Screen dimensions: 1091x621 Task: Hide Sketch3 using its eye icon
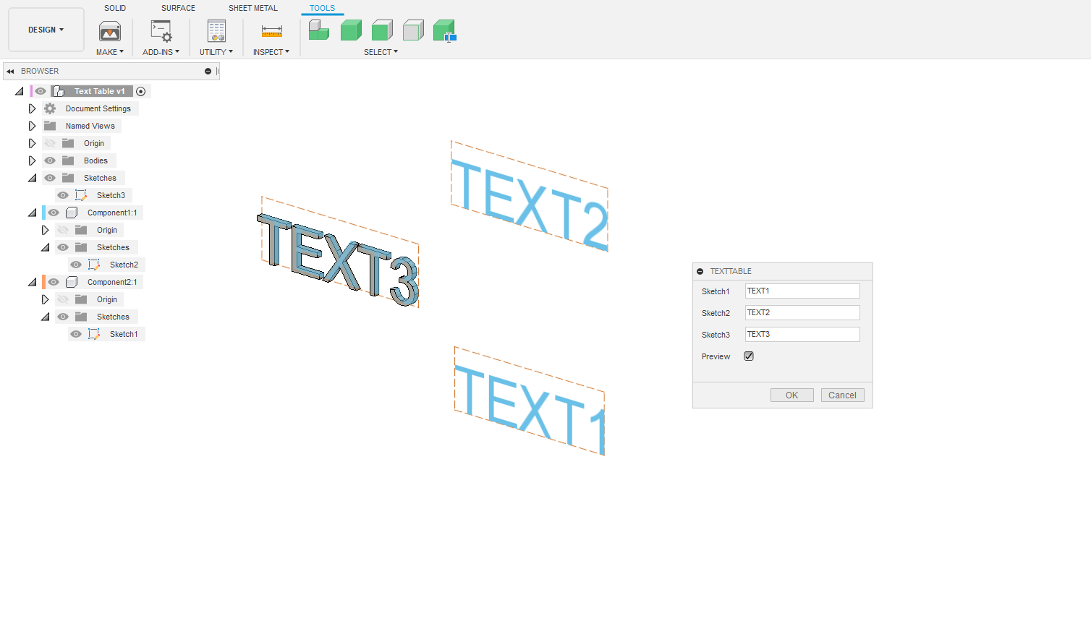[63, 195]
